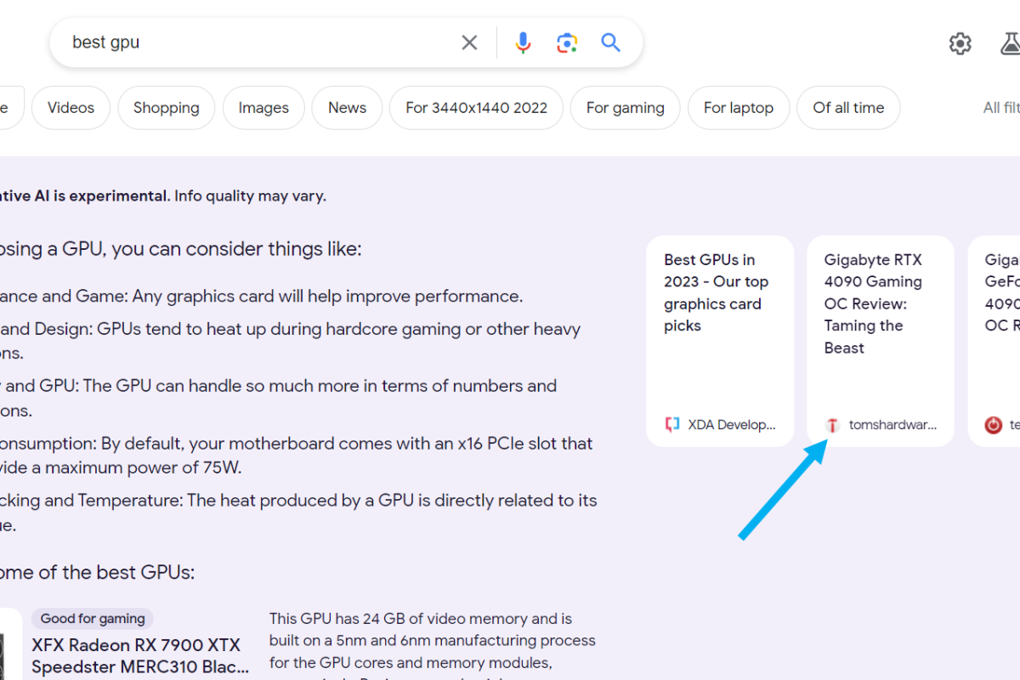Open the XFX Radeon RX 7900 XTX listing
This screenshot has width=1020, height=680.
coord(140,655)
